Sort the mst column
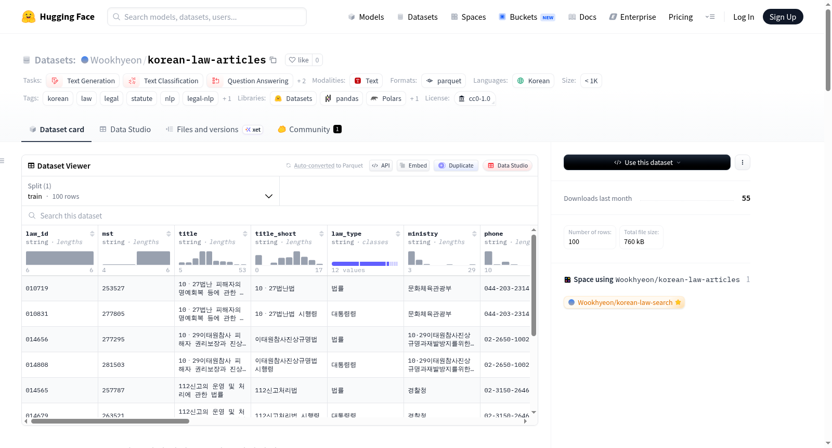This screenshot has width=832, height=448. coord(168,234)
